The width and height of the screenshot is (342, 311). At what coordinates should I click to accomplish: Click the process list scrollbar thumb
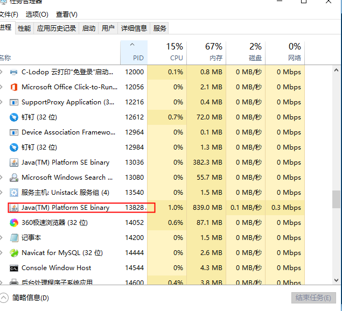point(336,200)
